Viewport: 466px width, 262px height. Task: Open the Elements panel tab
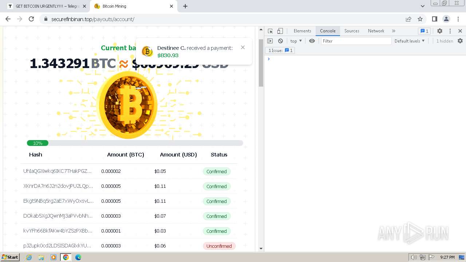303,31
